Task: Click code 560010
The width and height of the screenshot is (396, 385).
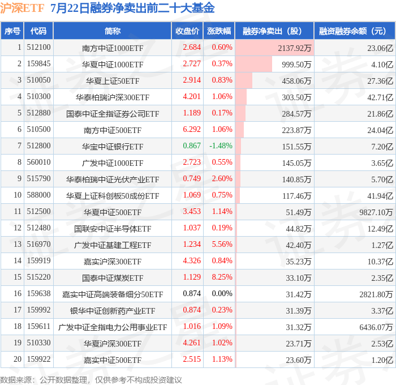Action: [38, 162]
